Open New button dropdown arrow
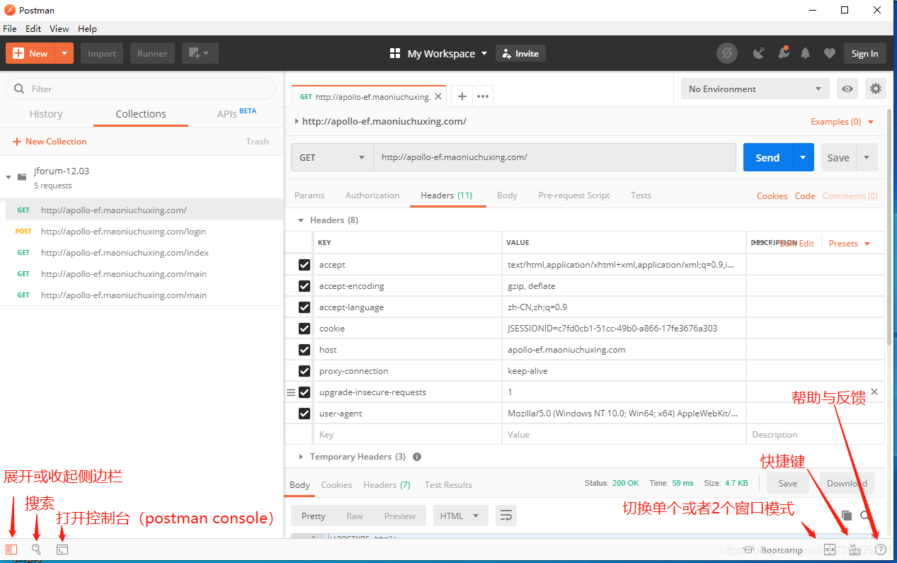The image size is (897, 563). coord(64,53)
